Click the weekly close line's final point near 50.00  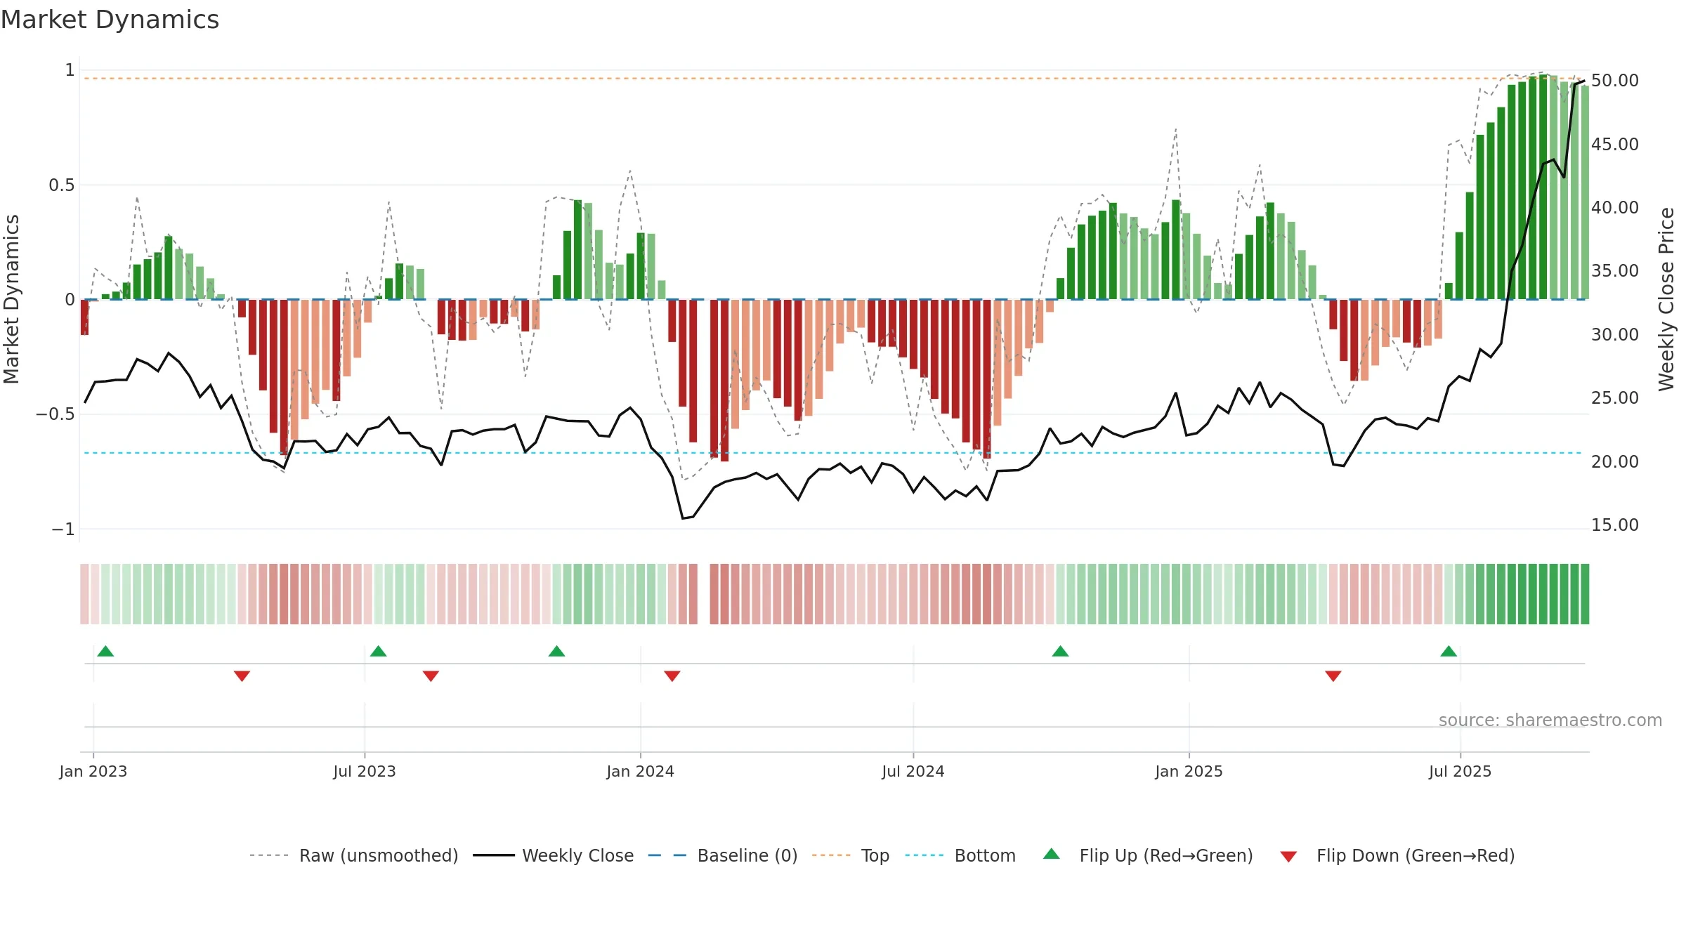click(1584, 81)
